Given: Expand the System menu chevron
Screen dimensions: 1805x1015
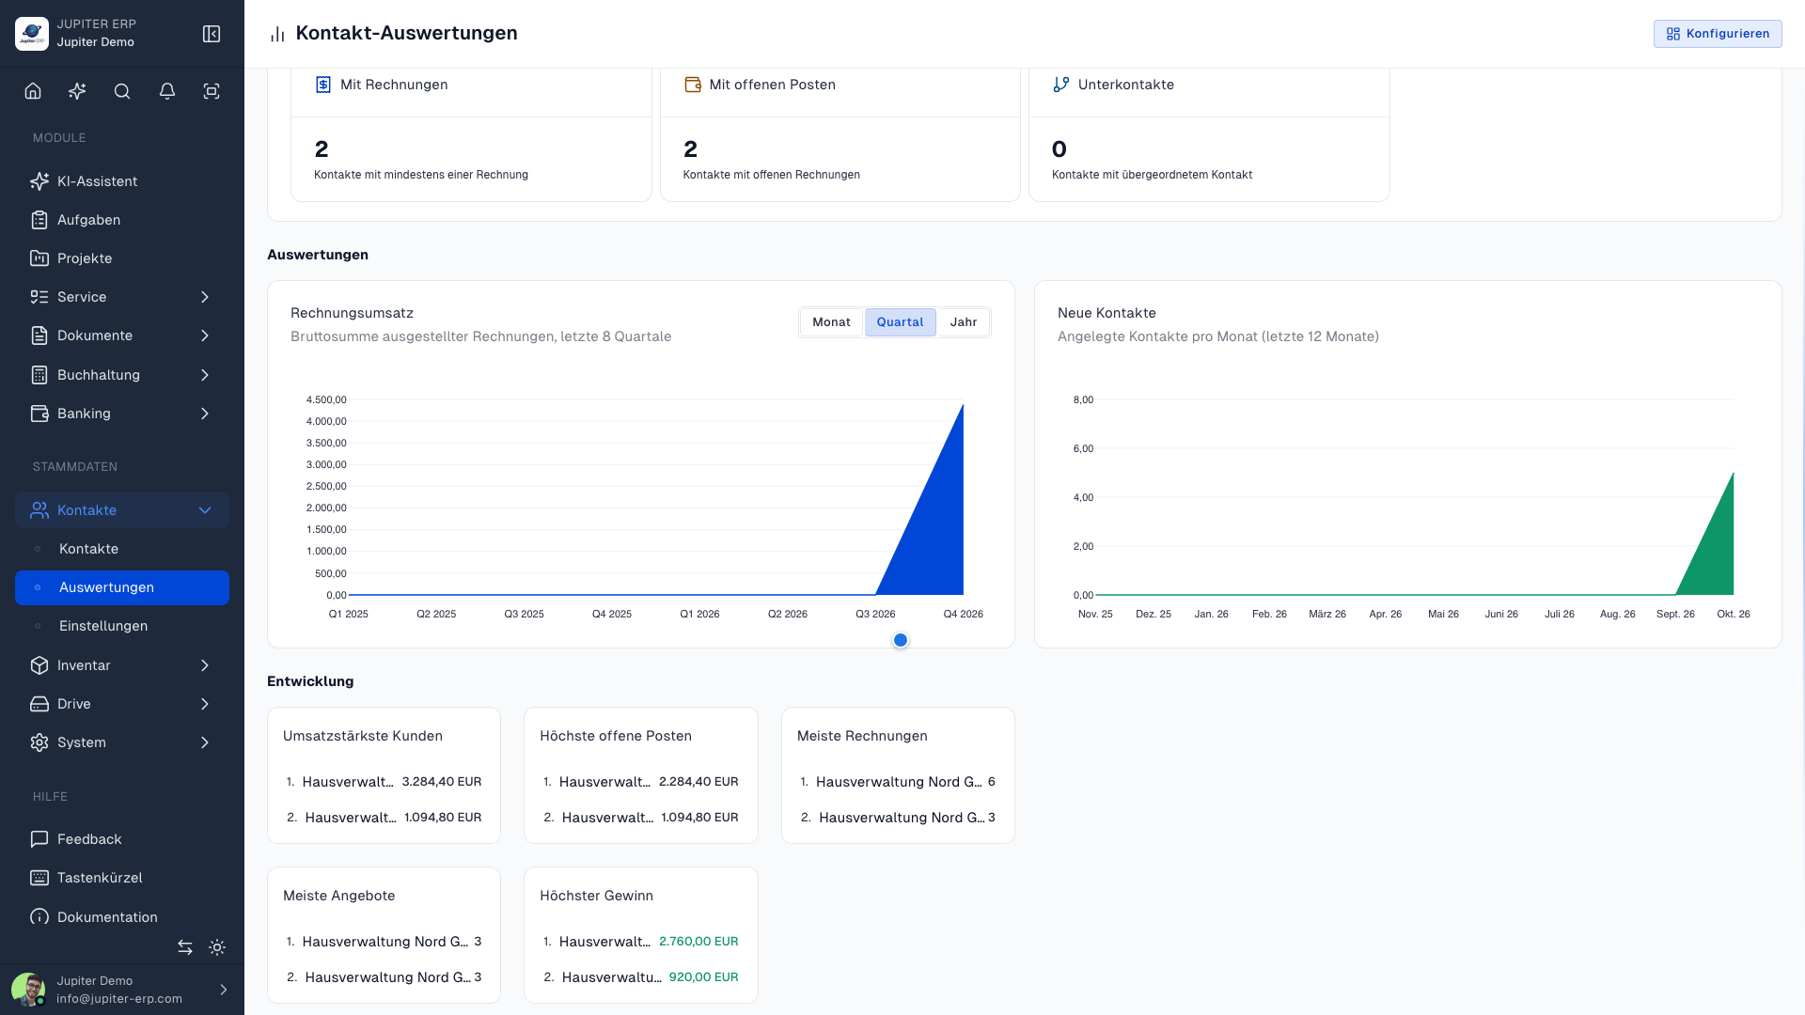Looking at the screenshot, I should pyautogui.click(x=205, y=742).
